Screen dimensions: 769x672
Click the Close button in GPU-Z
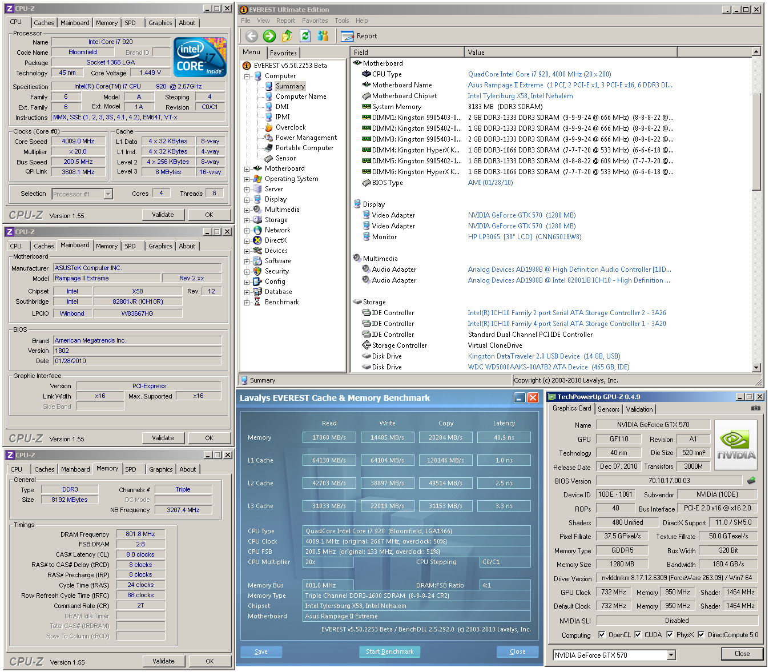(742, 654)
